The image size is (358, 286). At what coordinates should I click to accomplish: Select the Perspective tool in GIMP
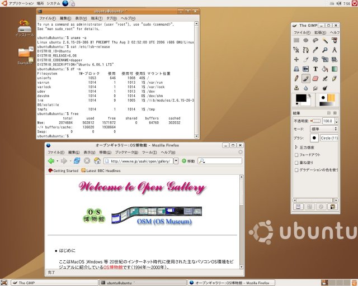point(296,69)
